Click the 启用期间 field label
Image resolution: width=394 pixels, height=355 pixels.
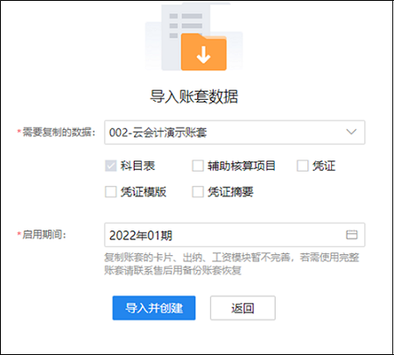click(44, 234)
